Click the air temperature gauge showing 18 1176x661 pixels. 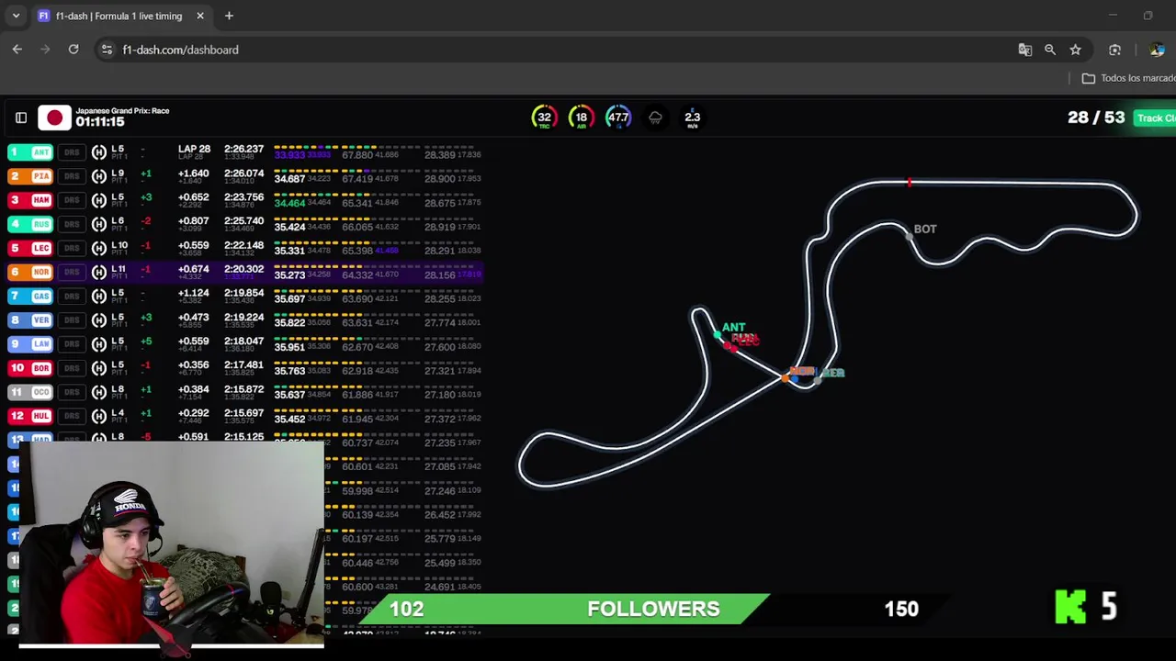coord(581,118)
